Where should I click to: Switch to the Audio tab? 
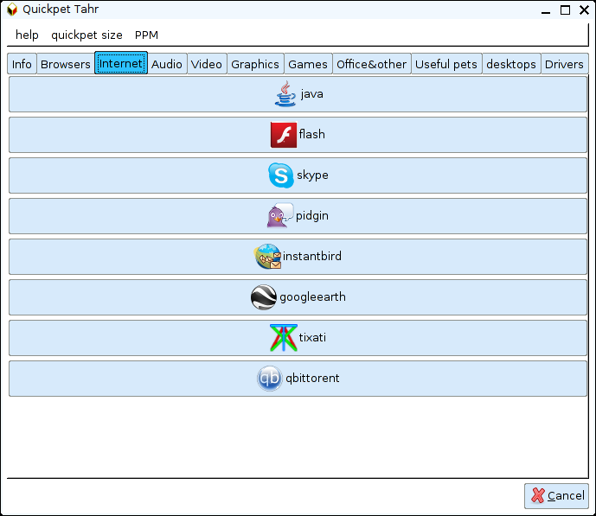167,64
